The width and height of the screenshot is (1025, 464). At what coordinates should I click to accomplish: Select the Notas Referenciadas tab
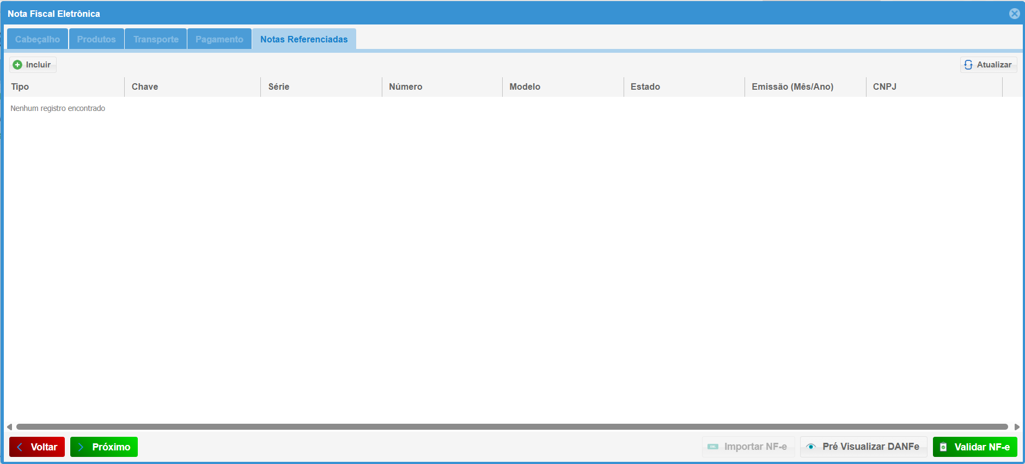[x=304, y=39]
